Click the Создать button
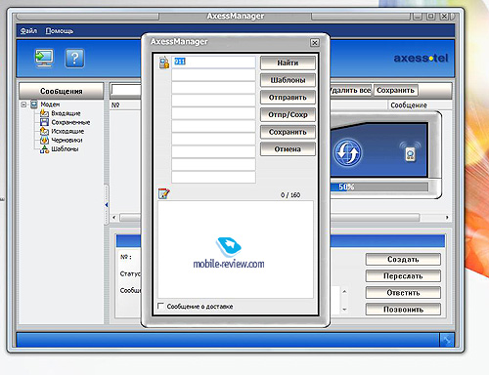 403,260
